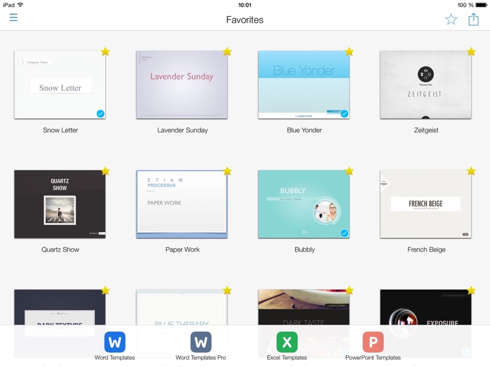Screen dimensions: 490x367
Task: Open the Bubbly template thumbnail
Action: click(x=304, y=204)
